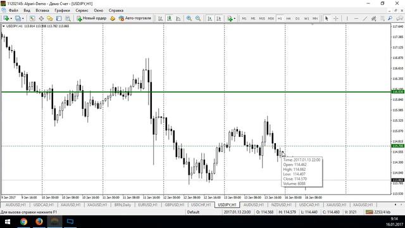Toggle the Авто-торговля button
Viewport: 405px width, 228px height.
(x=135, y=18)
